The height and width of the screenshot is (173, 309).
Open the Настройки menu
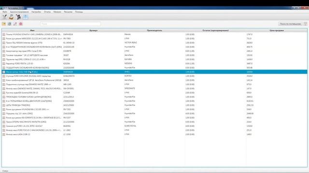tap(36, 12)
